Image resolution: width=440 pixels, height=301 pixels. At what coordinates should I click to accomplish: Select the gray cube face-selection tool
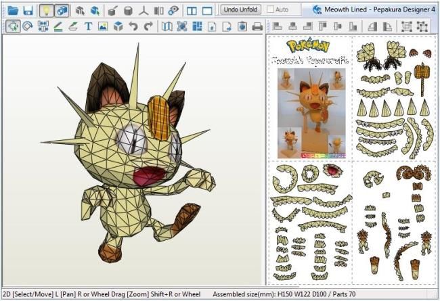81,11
